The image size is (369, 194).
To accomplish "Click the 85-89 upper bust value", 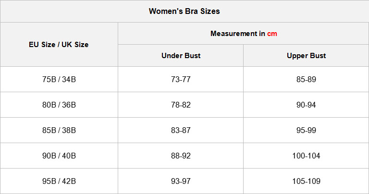I will click(306, 80).
